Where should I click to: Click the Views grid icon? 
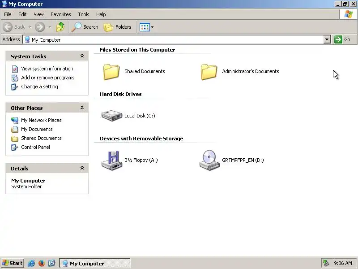(x=145, y=27)
